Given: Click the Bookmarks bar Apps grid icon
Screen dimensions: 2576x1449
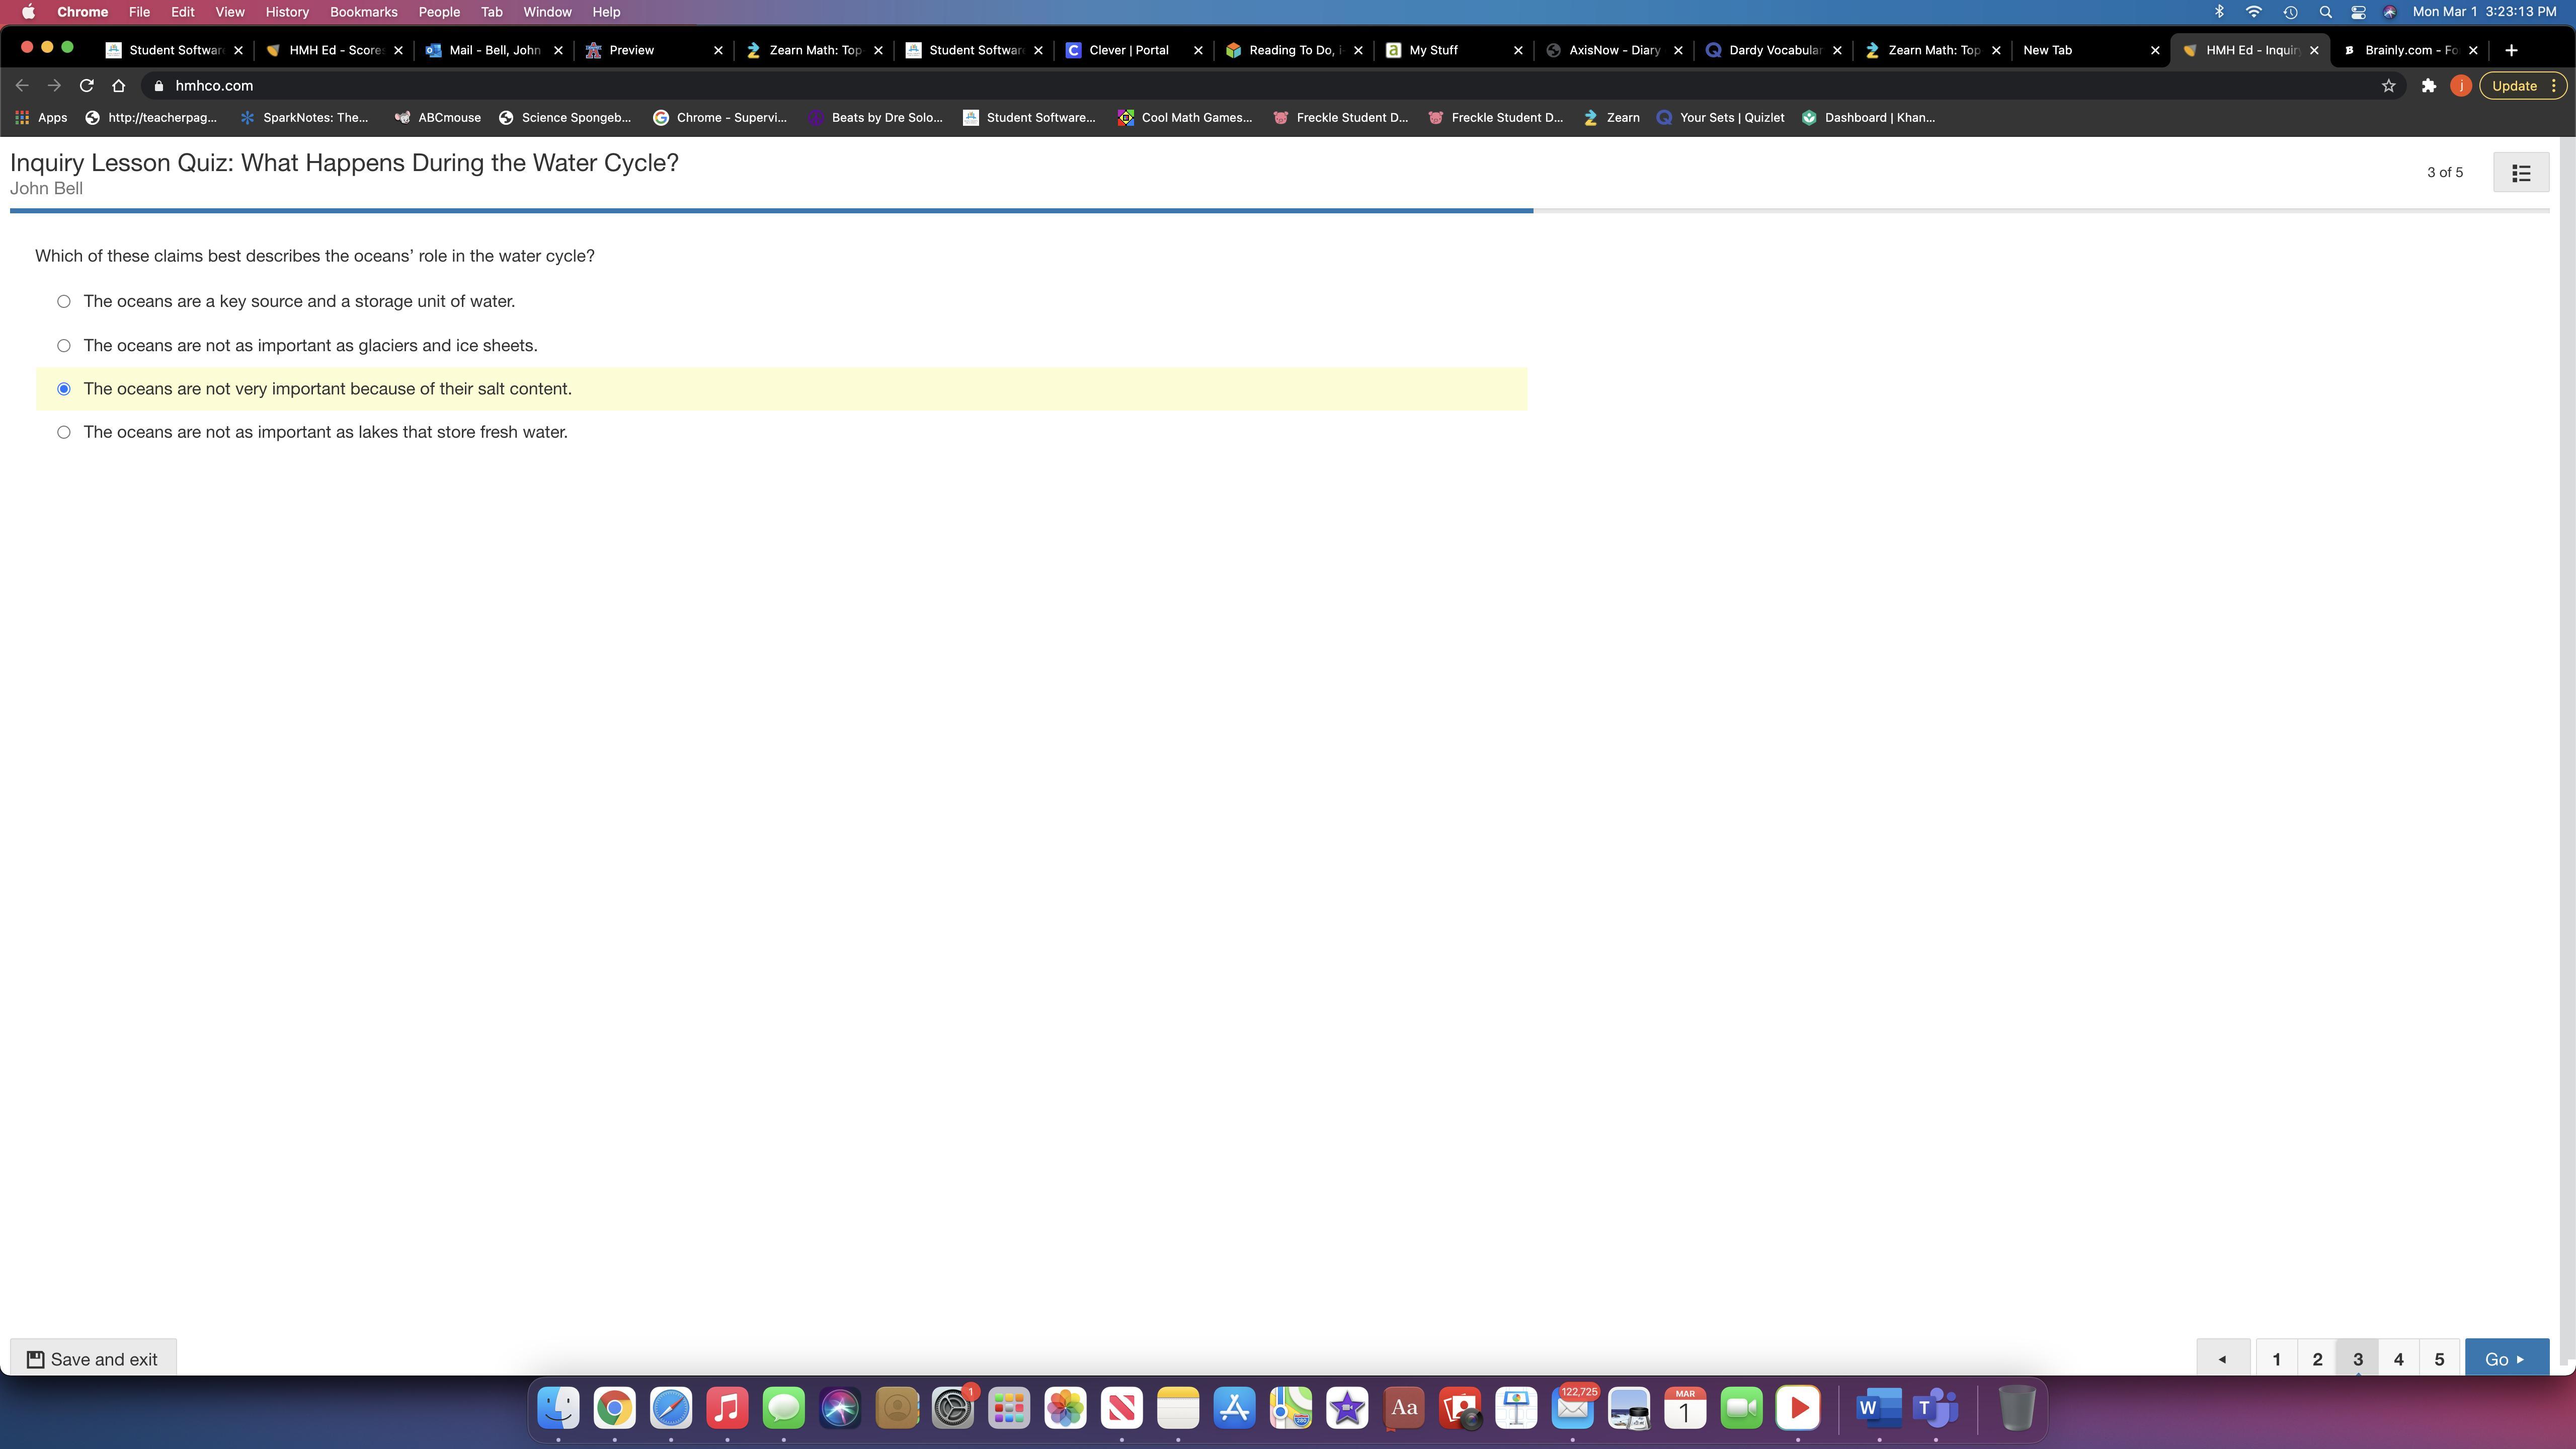Looking at the screenshot, I should coord(22,118).
